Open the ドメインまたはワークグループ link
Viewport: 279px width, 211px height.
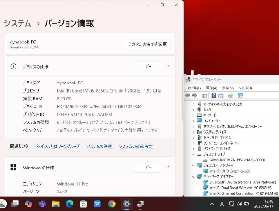pyautogui.click(x=57, y=146)
